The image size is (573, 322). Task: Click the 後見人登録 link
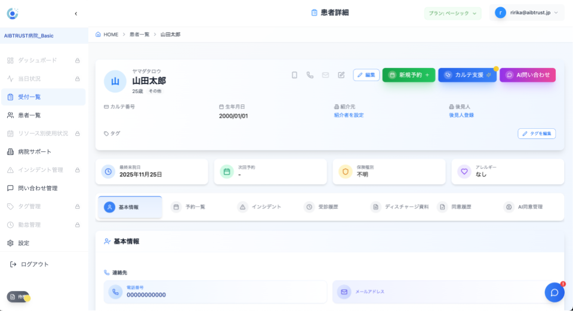coord(461,115)
